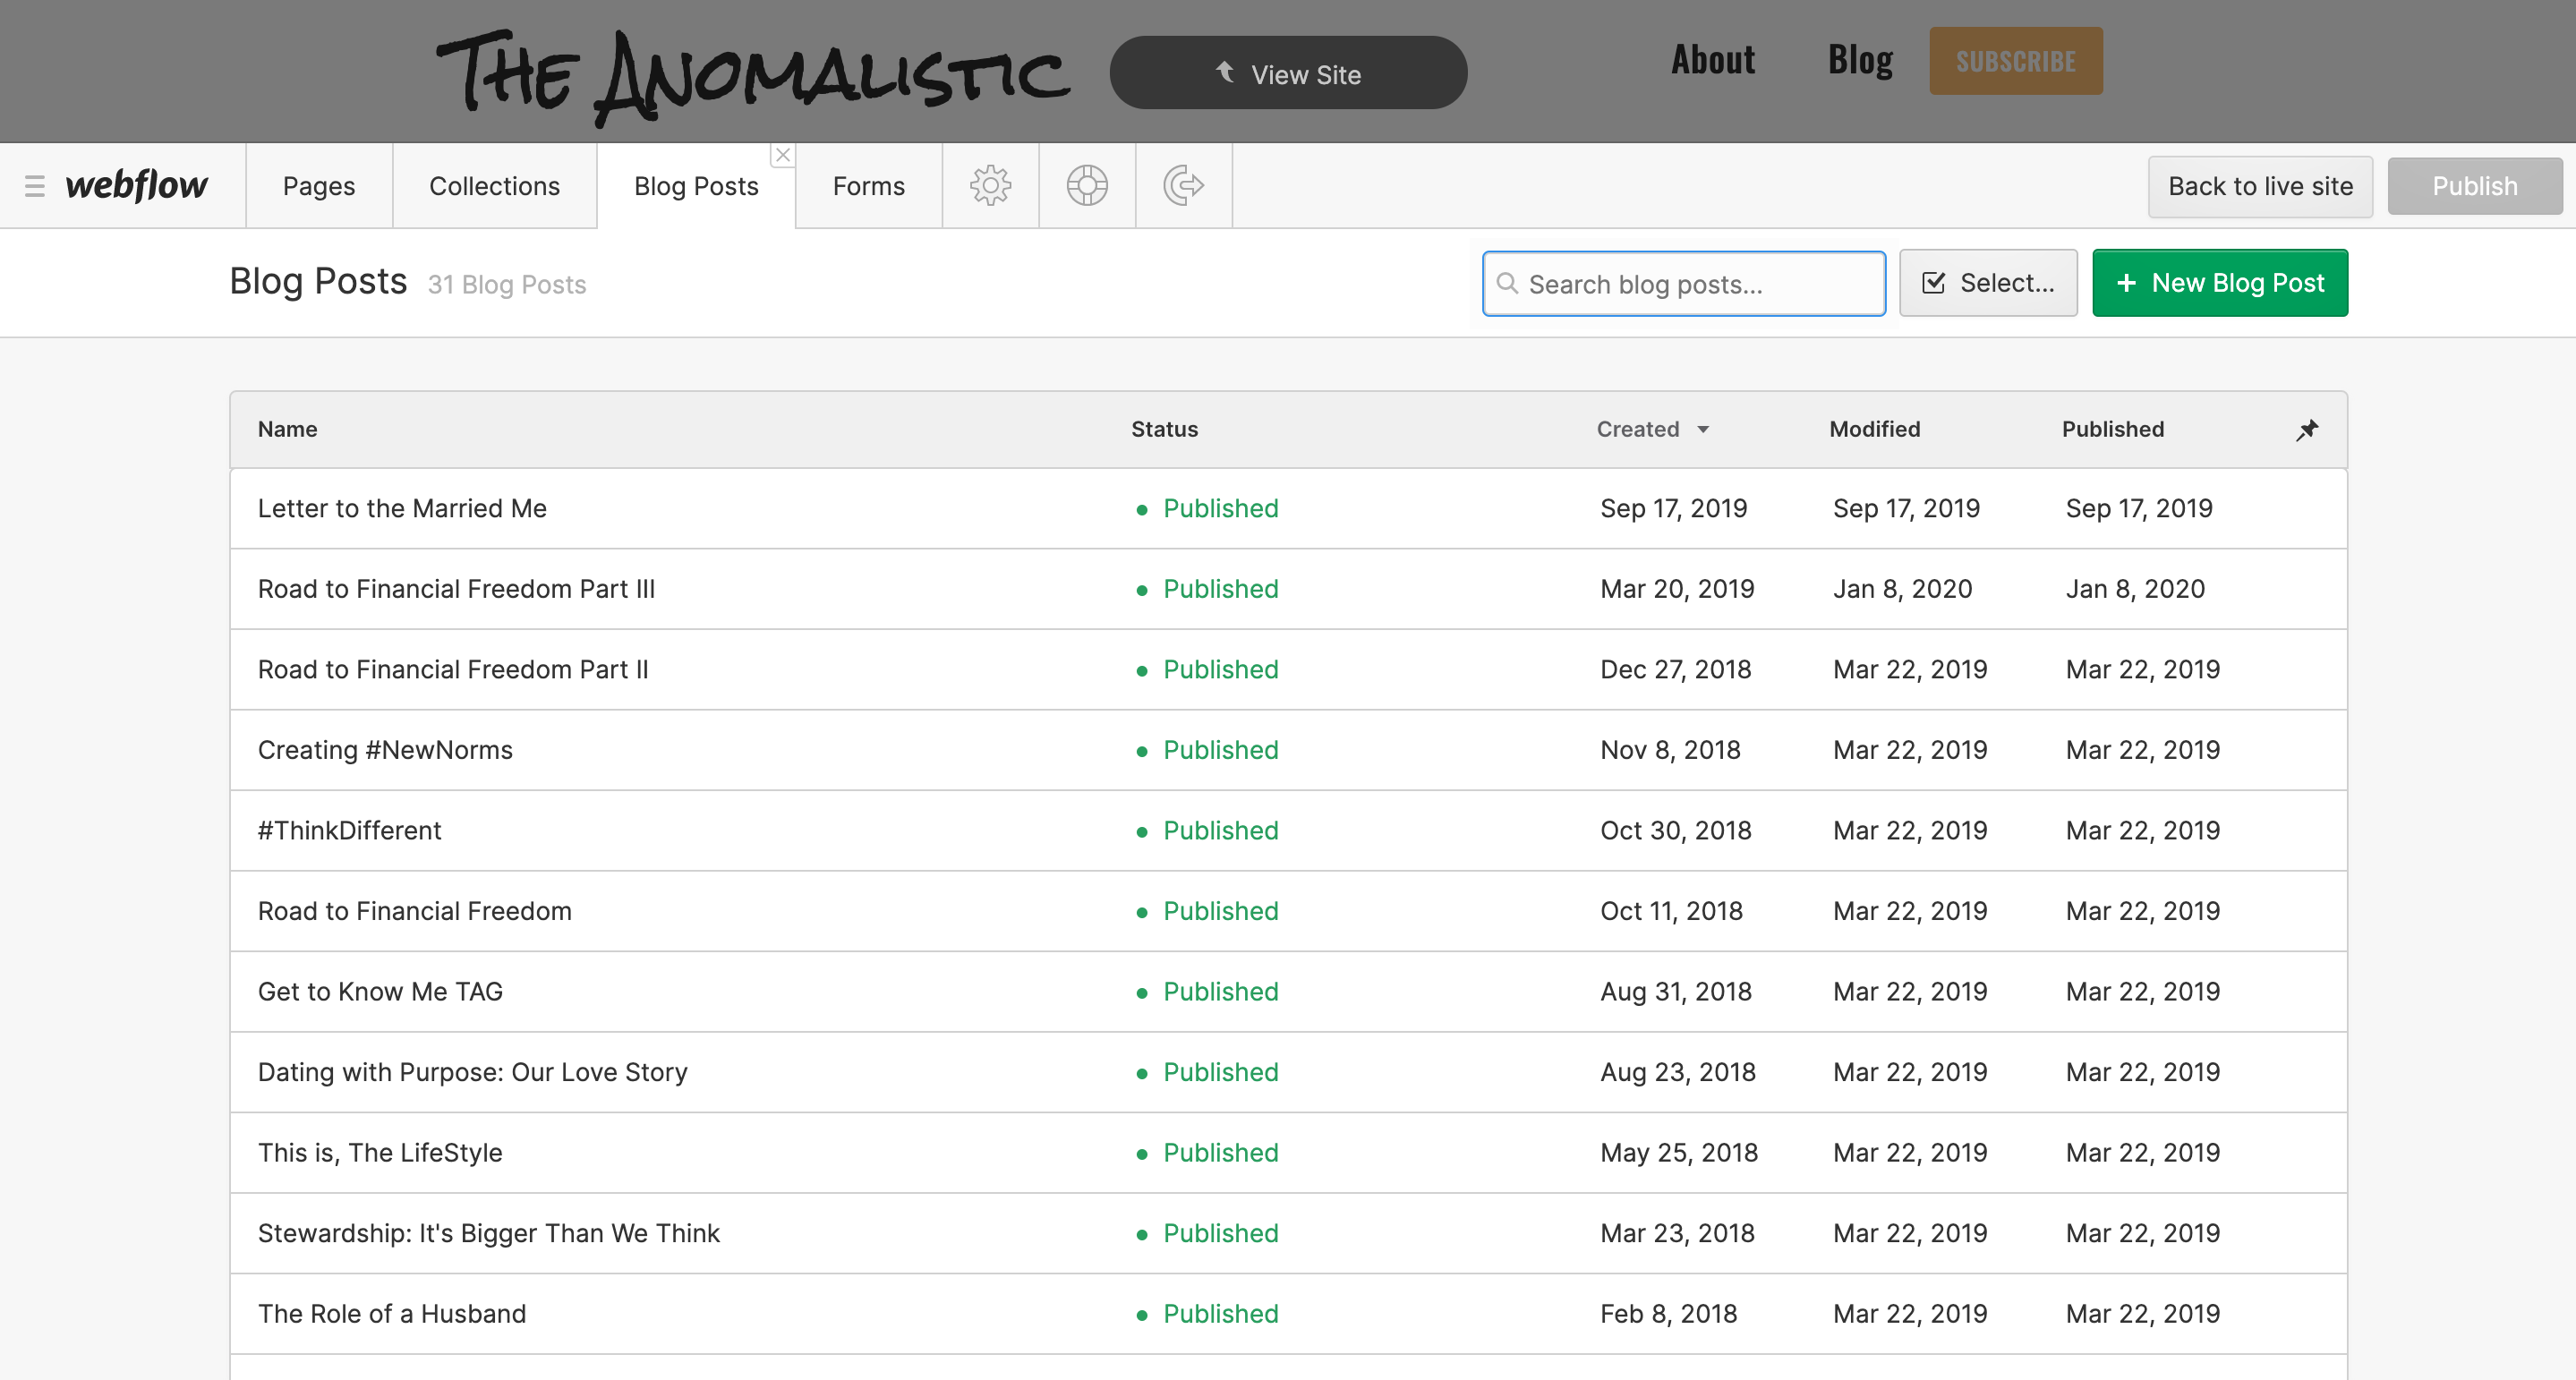Viewport: 2576px width, 1380px height.
Task: Click the View Site button
Action: (1288, 73)
